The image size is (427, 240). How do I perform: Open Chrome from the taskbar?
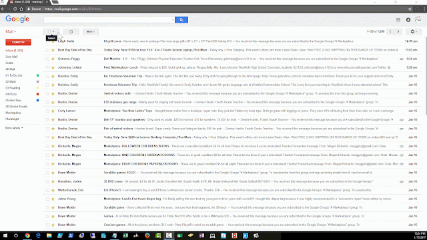click(27, 235)
